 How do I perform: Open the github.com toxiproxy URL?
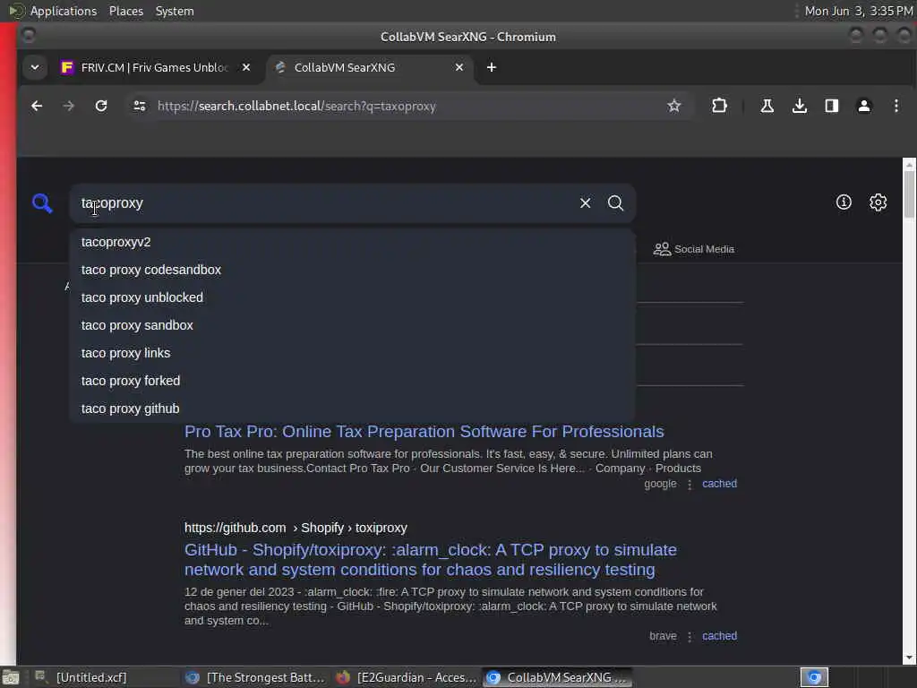point(296,528)
